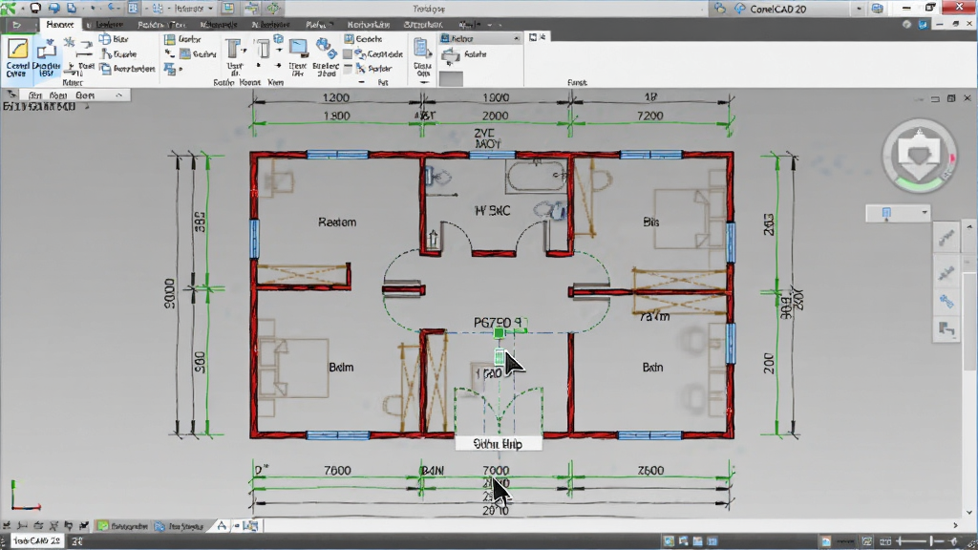Image resolution: width=978 pixels, height=550 pixels.
Task: Click the green circular icon in the quick access toolbar
Action: click(x=273, y=8)
